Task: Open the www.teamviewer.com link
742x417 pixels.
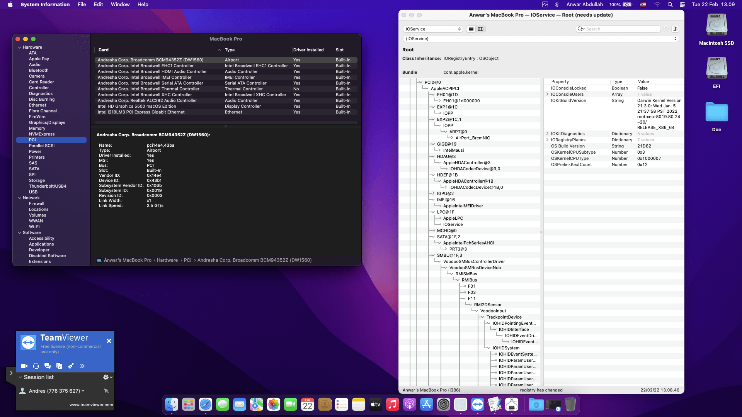Action: pyautogui.click(x=91, y=405)
